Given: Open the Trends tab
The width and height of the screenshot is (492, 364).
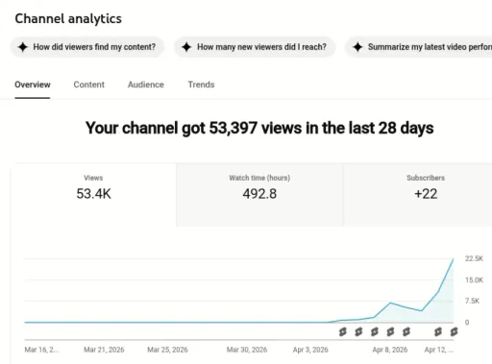Looking at the screenshot, I should click(201, 85).
